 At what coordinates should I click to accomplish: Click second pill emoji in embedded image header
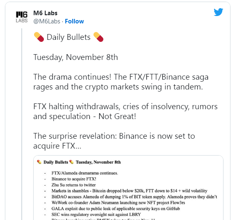pyautogui.click(x=71, y=162)
